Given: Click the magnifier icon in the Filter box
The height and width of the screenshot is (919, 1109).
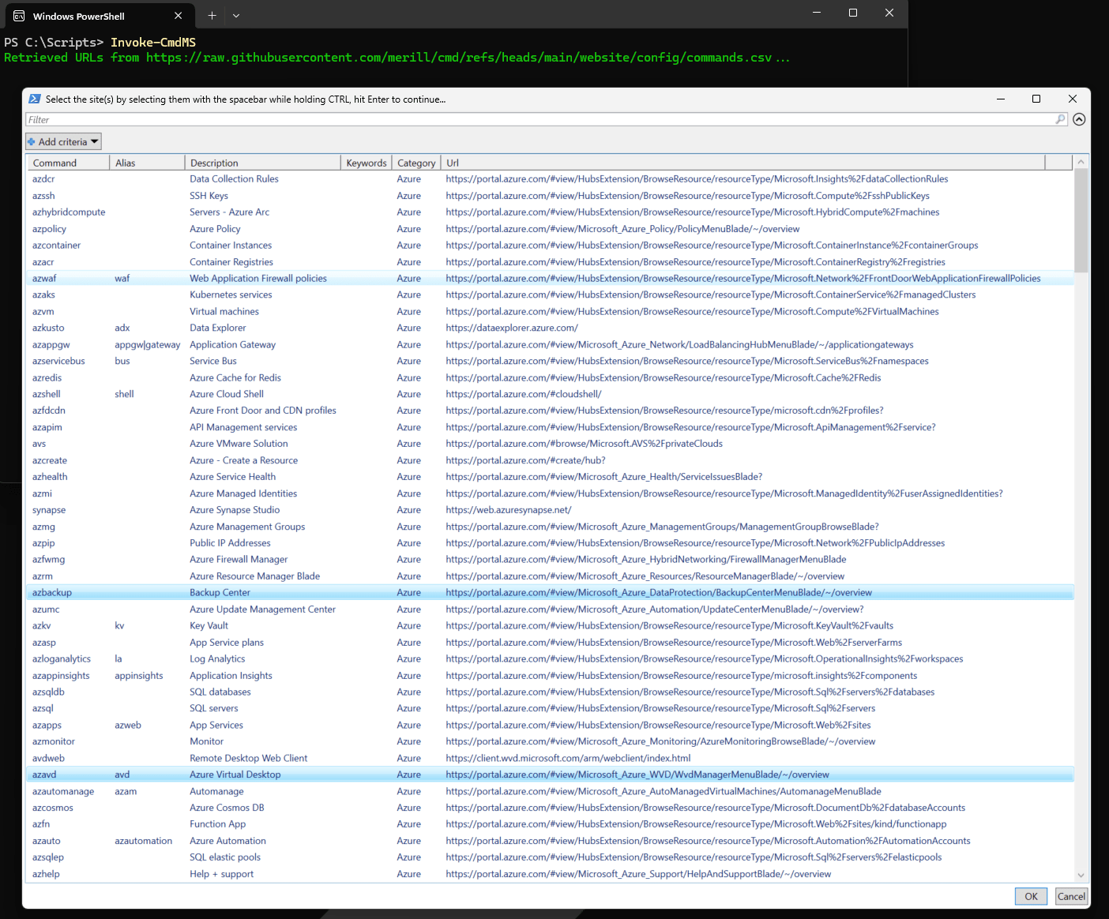Looking at the screenshot, I should (x=1060, y=119).
